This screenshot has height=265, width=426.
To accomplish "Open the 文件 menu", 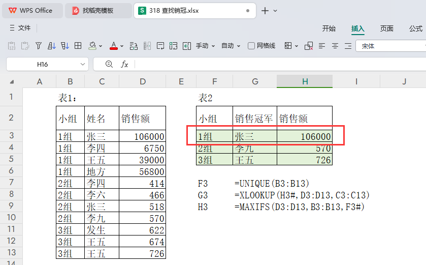I will coord(20,28).
